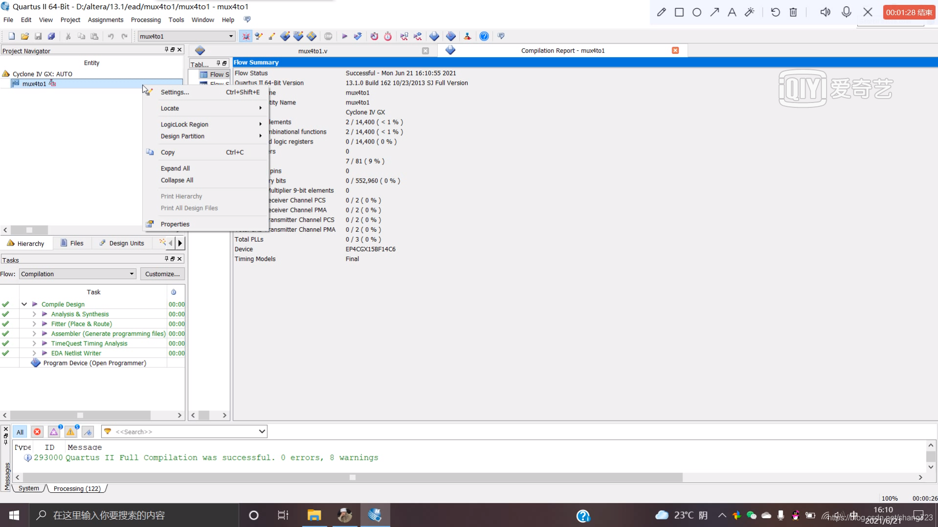Expand the EDA Netlist Writer task
This screenshot has width=938, height=527.
coord(34,353)
